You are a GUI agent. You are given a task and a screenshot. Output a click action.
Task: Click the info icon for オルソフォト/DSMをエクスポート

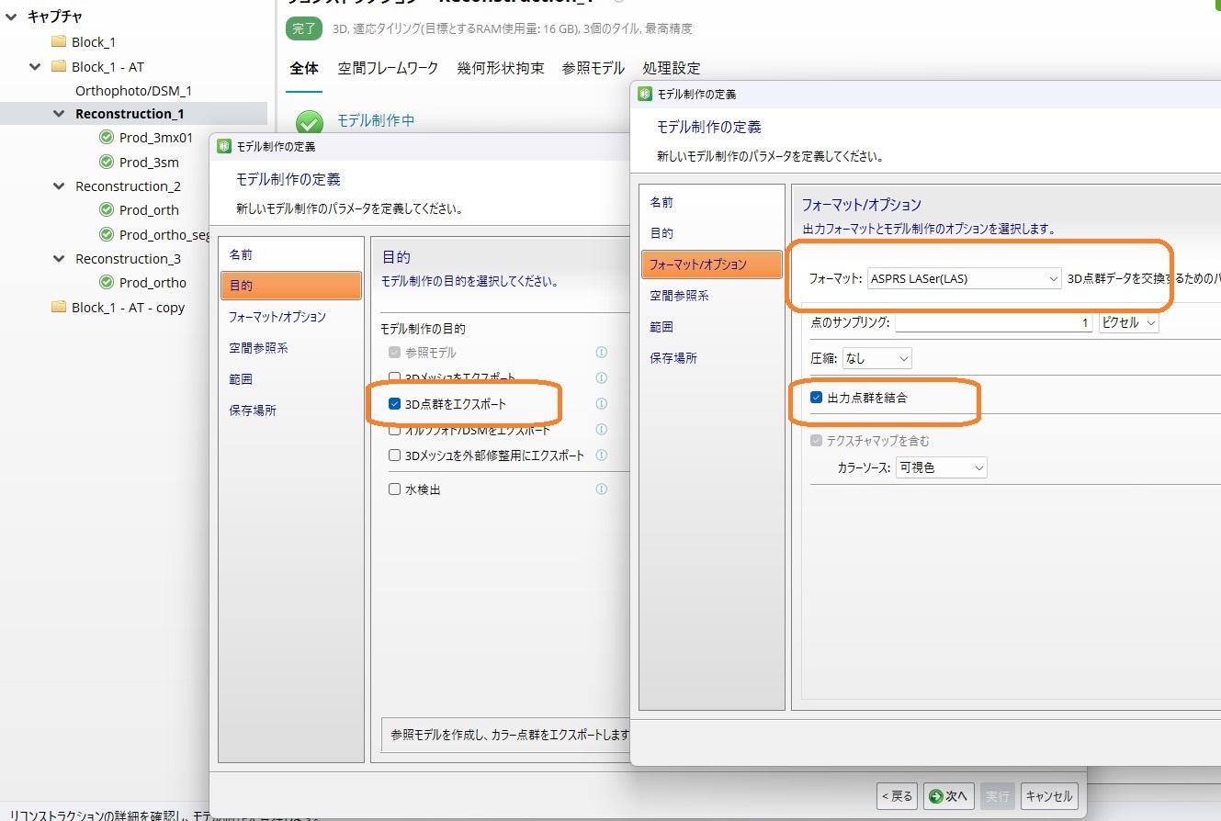click(602, 429)
